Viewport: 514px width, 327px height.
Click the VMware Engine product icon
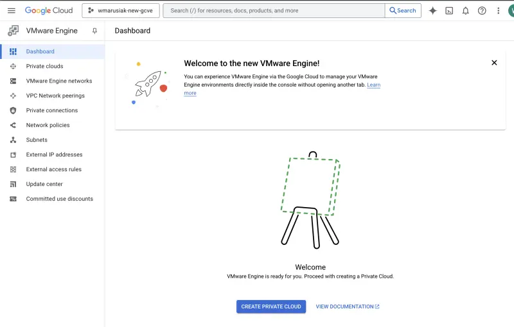coord(13,31)
